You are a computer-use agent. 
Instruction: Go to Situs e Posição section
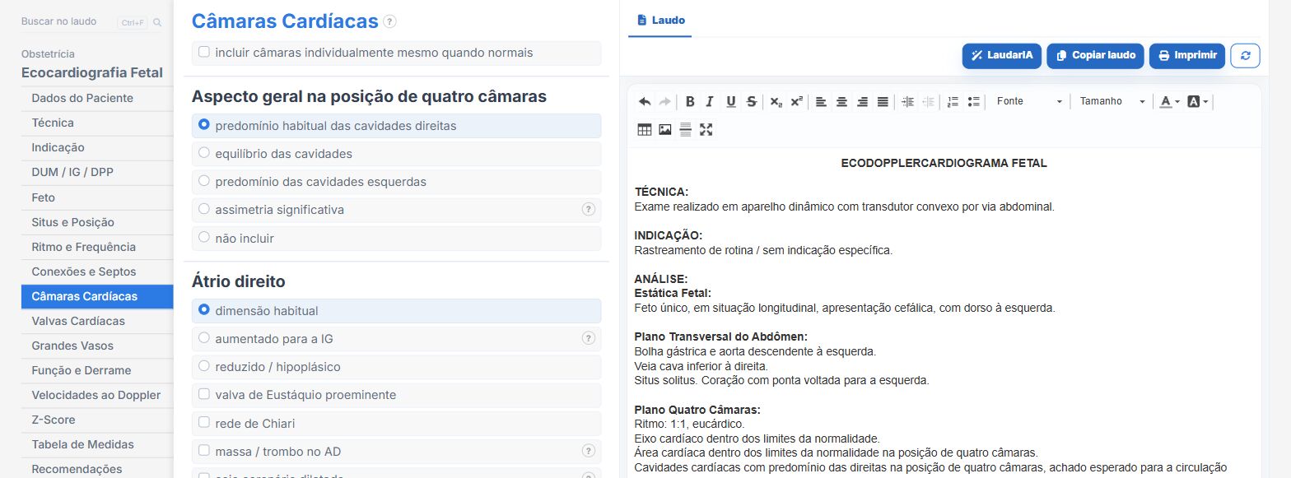[97, 222]
